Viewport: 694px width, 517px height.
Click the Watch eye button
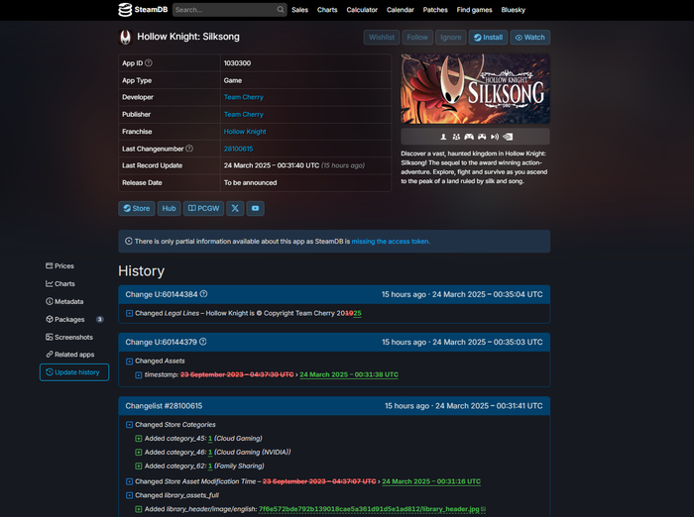529,38
